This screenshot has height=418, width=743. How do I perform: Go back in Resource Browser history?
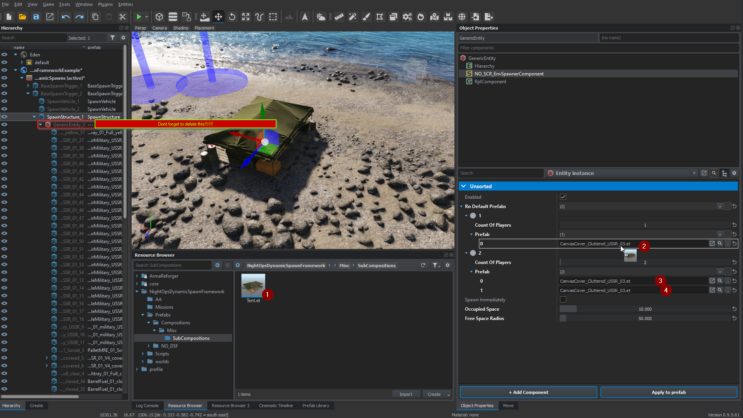click(218, 265)
